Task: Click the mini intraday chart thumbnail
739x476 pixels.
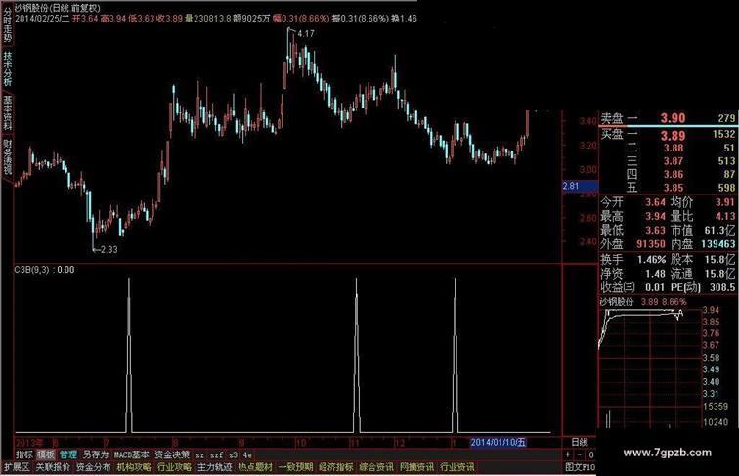Action: click(649, 368)
